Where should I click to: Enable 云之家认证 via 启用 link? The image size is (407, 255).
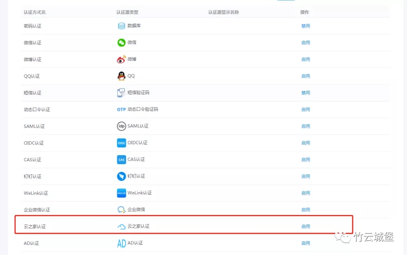pyautogui.click(x=306, y=226)
